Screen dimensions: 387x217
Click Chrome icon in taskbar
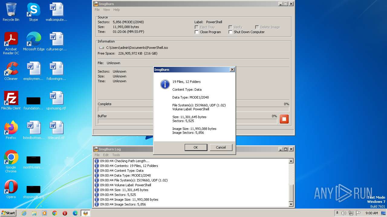tap(54, 213)
